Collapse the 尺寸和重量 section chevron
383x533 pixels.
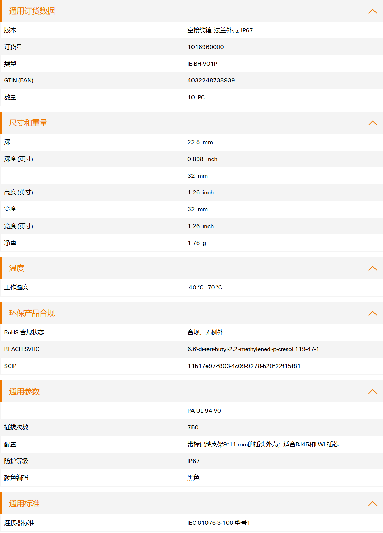[x=373, y=123]
